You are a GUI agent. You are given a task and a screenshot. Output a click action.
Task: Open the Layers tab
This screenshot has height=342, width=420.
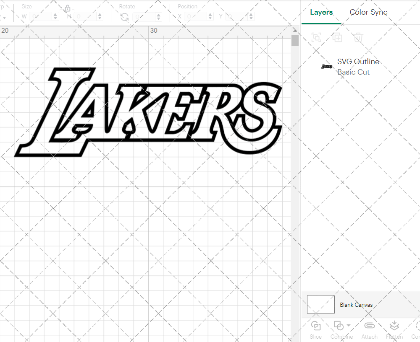[321, 12]
